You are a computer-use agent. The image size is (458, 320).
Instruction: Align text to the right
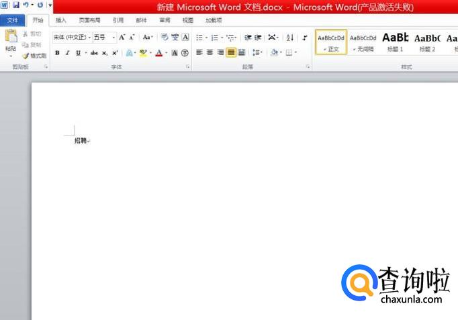pyautogui.click(x=220, y=52)
